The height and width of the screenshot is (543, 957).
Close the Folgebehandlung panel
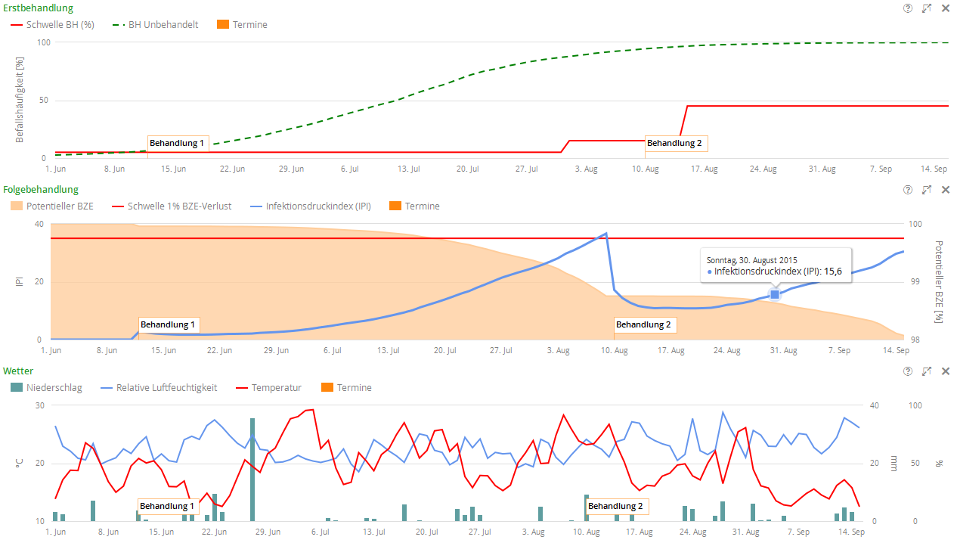coord(946,190)
